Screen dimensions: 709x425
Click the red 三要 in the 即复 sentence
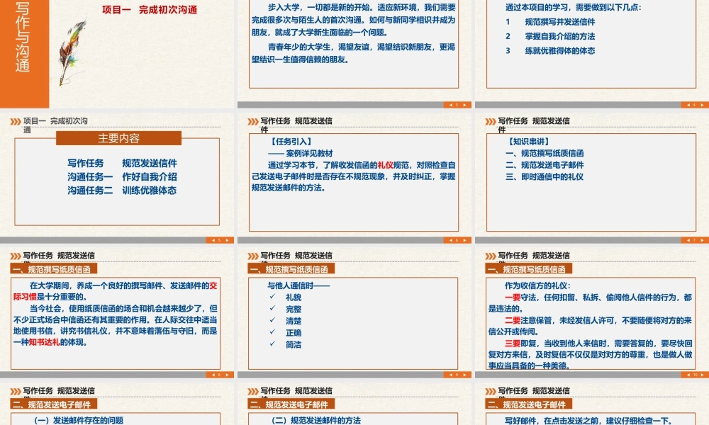pos(513,344)
